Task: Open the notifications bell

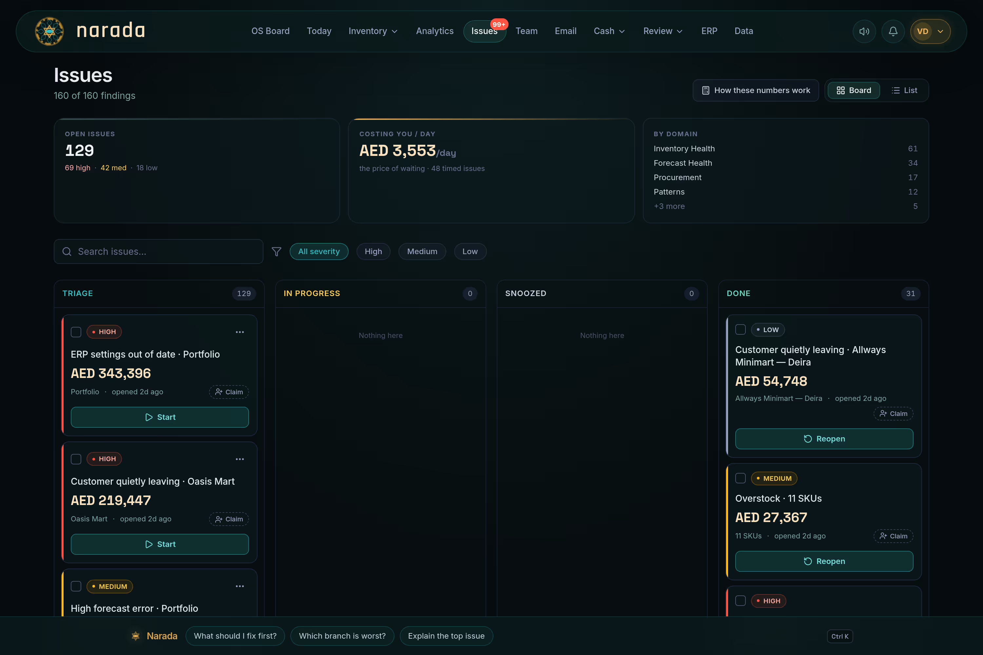Action: click(x=893, y=31)
